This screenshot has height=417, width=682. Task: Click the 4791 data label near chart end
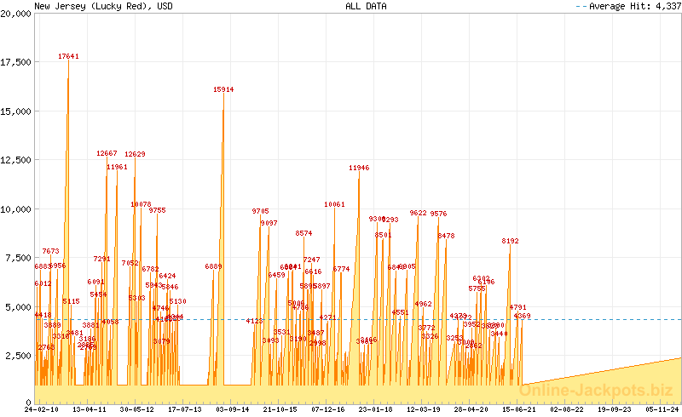point(517,307)
